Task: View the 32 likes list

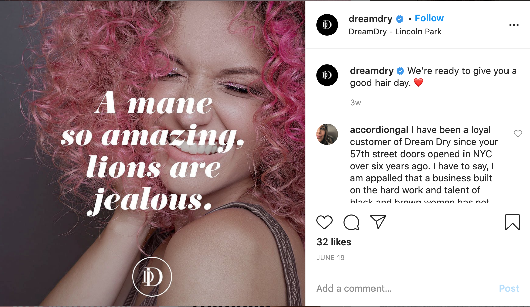Action: coord(334,242)
